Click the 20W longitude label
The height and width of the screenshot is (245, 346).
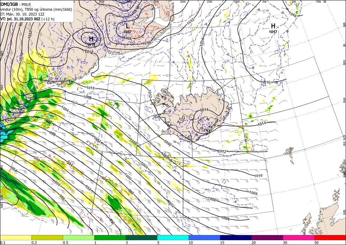click(x=182, y=2)
